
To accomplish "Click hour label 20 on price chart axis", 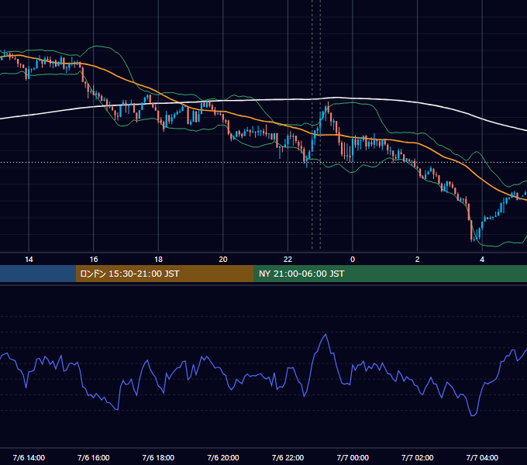I will (223, 260).
